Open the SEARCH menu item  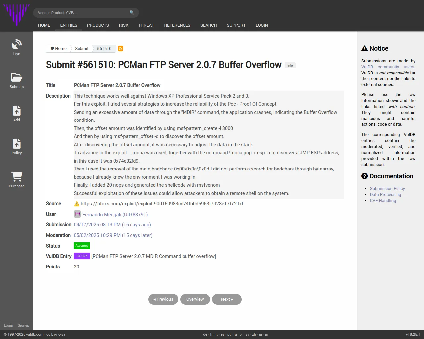point(209,25)
